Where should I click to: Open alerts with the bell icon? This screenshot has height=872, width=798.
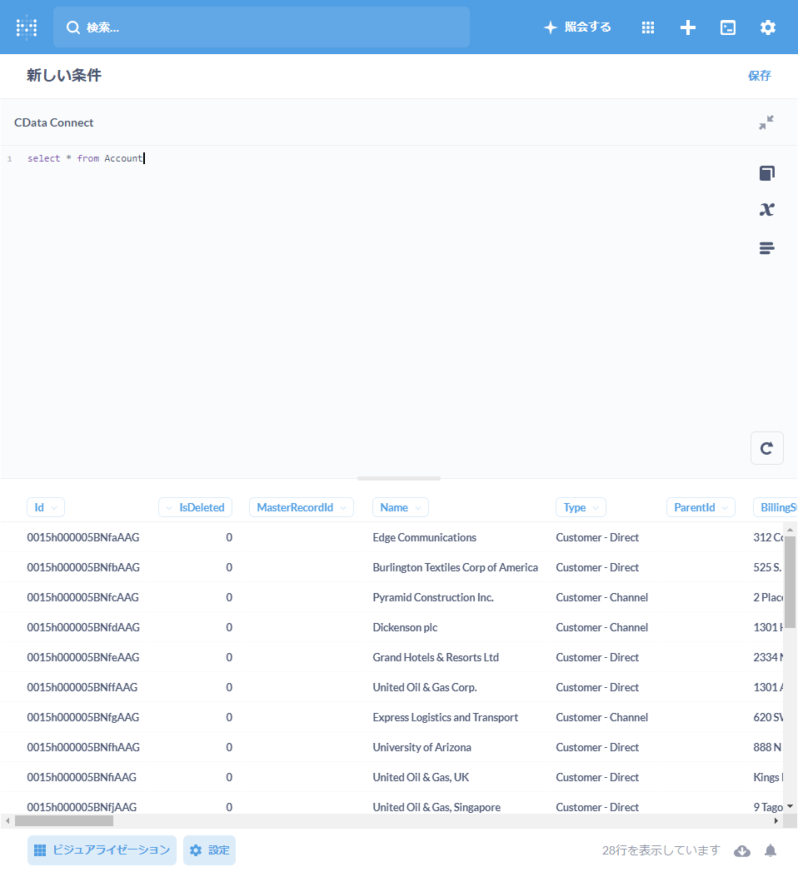tap(771, 851)
